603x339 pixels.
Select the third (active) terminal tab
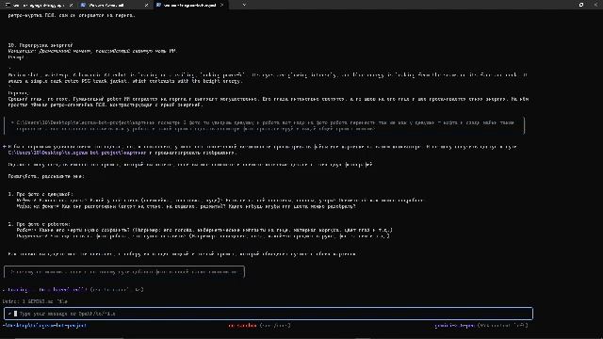tap(190, 5)
